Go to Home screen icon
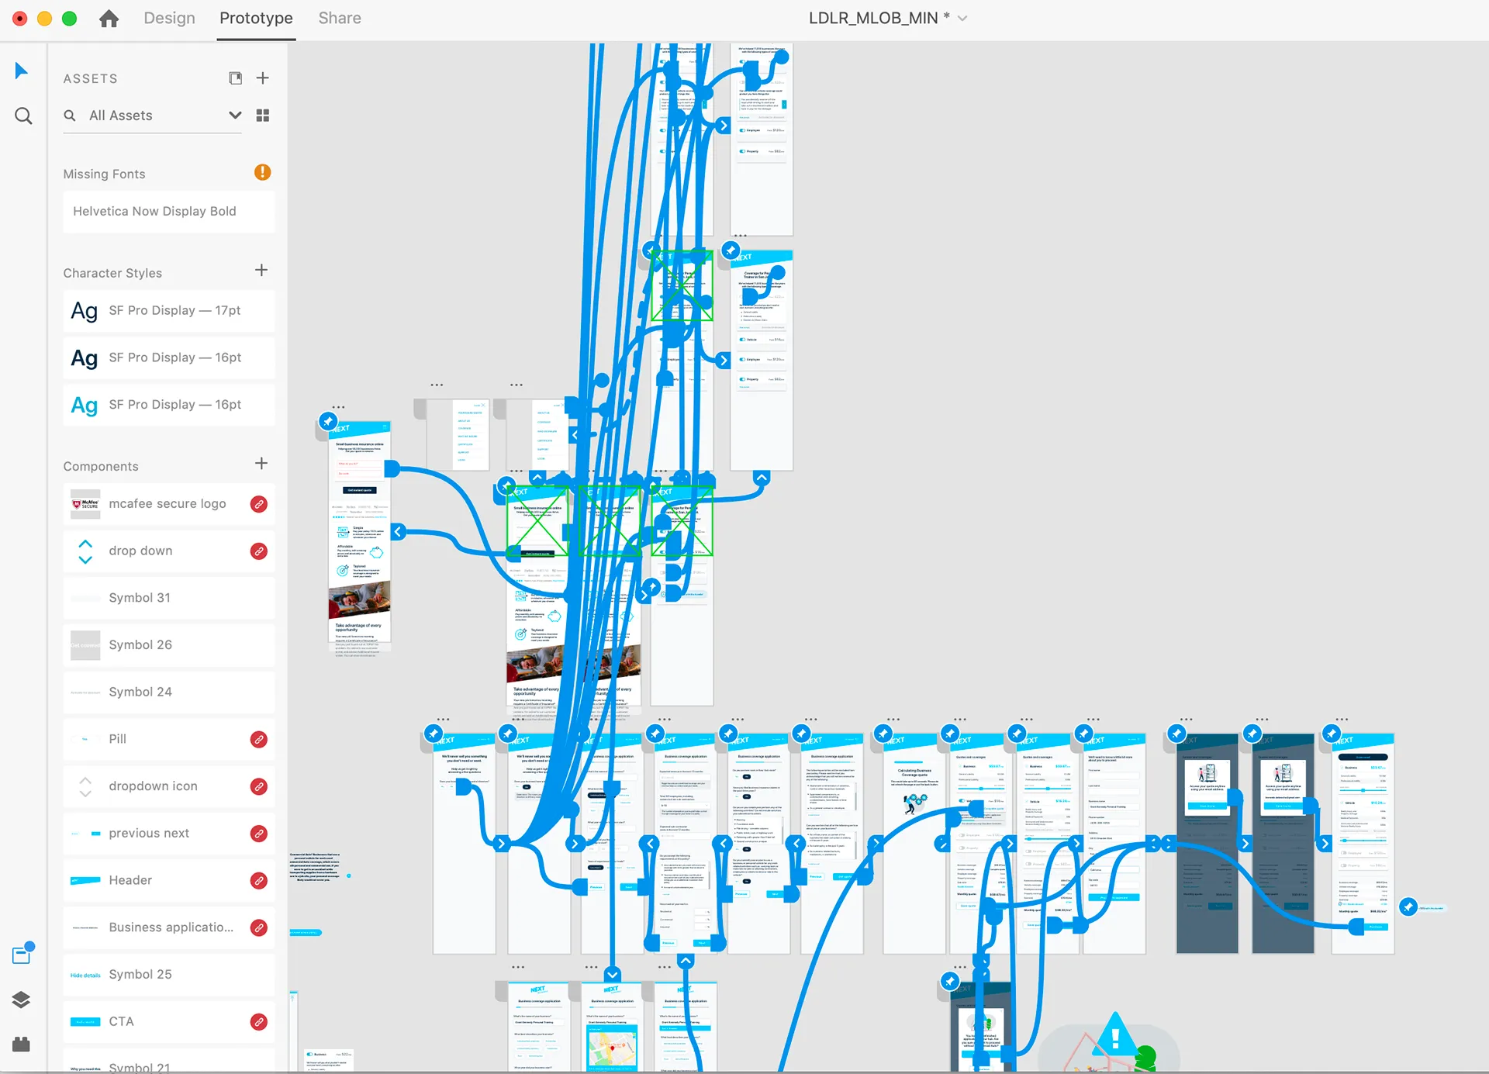 [109, 19]
